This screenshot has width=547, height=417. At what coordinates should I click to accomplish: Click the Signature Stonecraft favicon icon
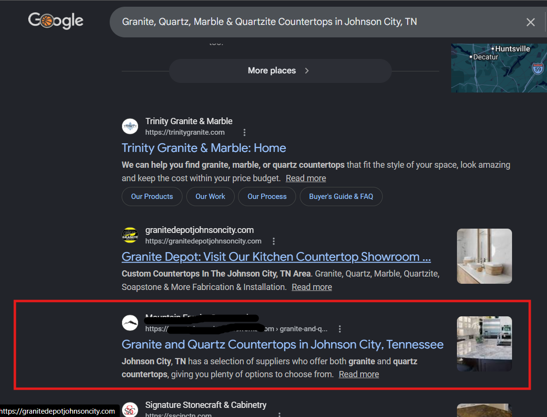pos(130,410)
